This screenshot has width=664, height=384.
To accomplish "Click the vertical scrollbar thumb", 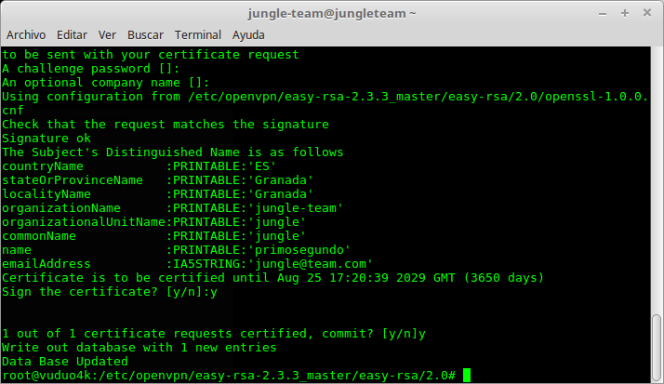I will coord(657,347).
